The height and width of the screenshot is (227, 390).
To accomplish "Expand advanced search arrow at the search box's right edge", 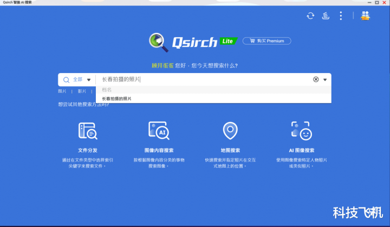I will click(x=325, y=79).
